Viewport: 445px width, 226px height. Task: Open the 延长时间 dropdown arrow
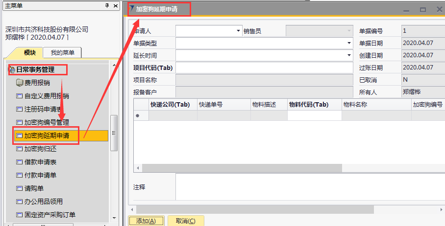pos(349,55)
